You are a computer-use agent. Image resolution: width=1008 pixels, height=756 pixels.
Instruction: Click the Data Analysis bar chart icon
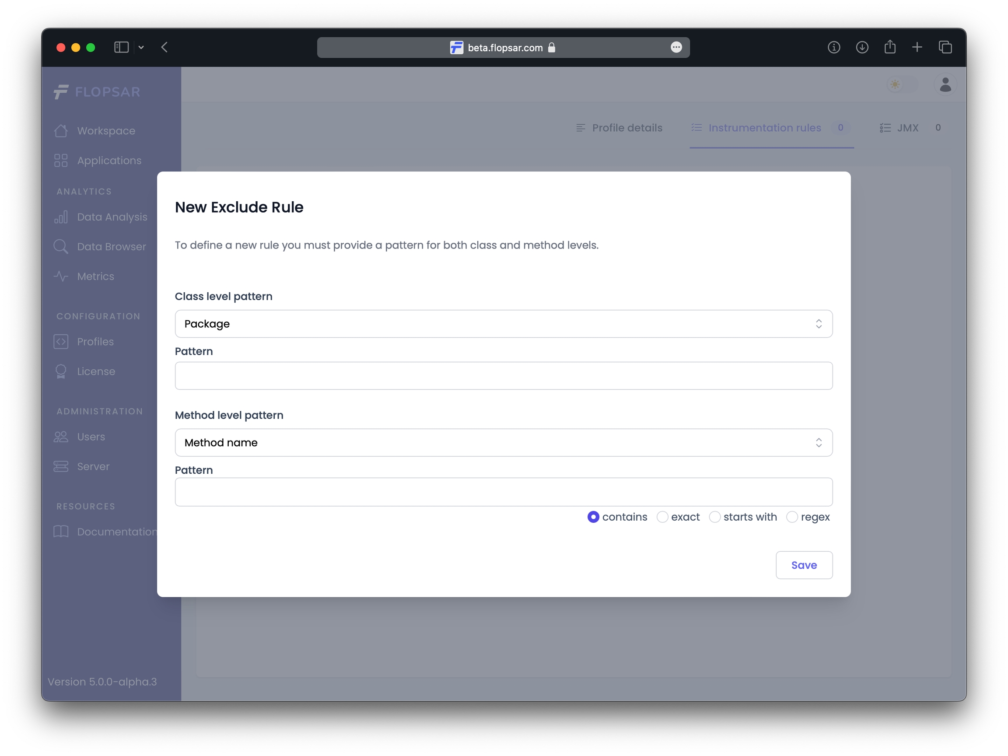click(61, 217)
